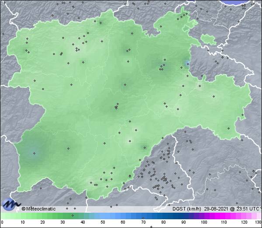Click the Meteoclimatic wave logo
The image size is (262, 228).
(10, 204)
